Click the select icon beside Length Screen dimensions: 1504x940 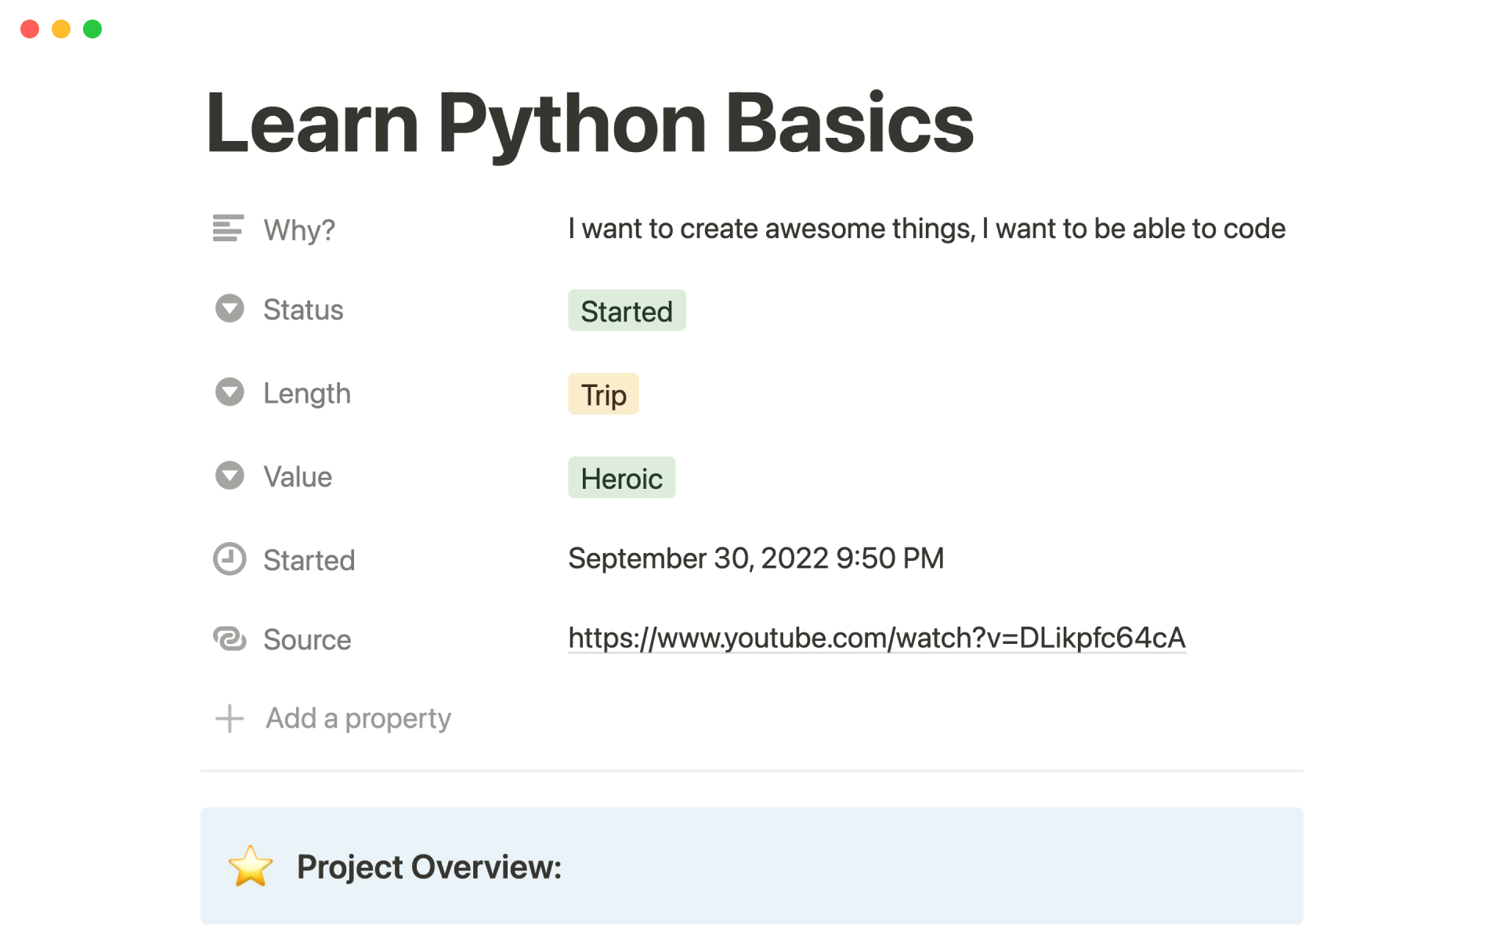point(230,392)
